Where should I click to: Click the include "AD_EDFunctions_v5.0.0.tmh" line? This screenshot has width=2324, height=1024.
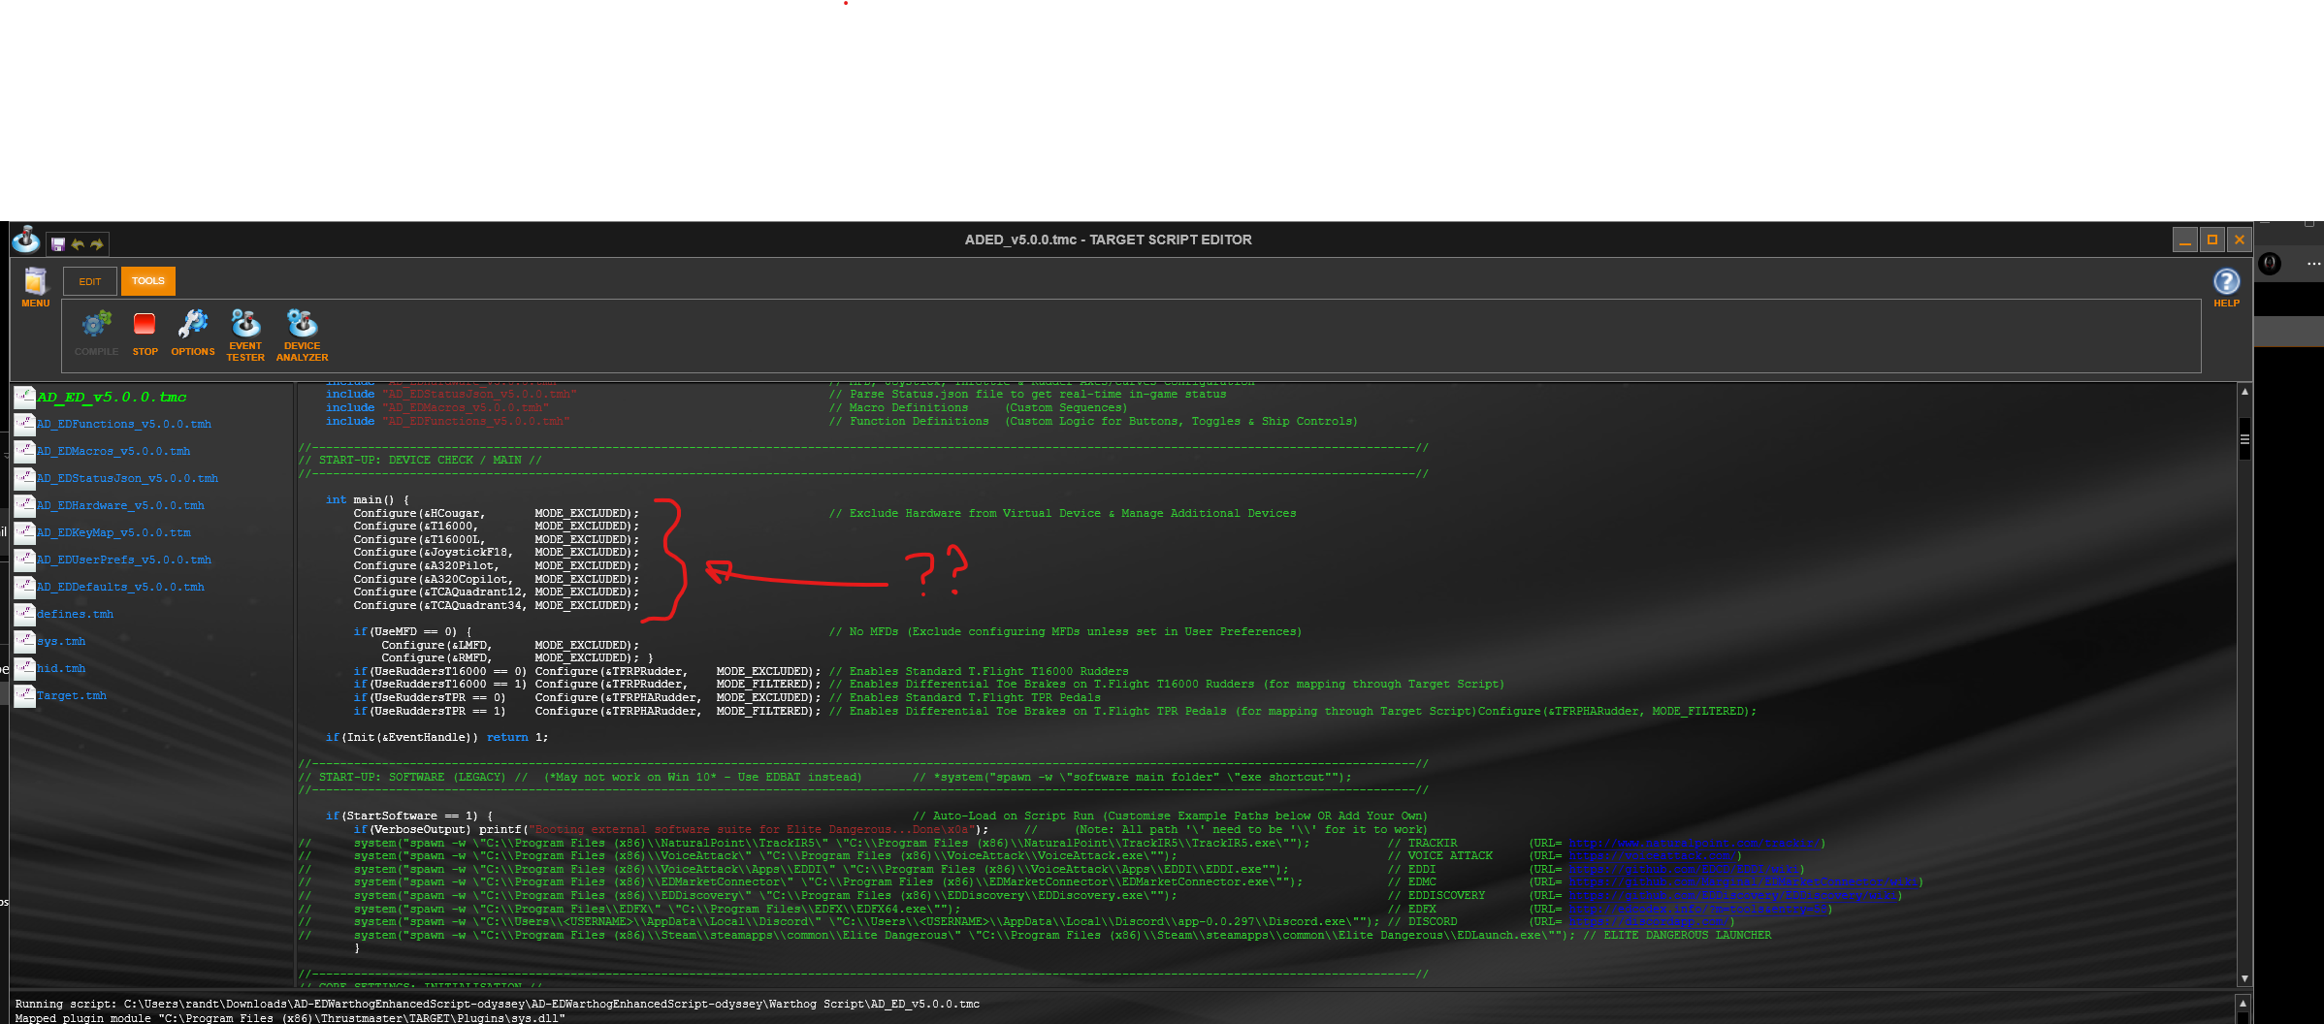447,421
